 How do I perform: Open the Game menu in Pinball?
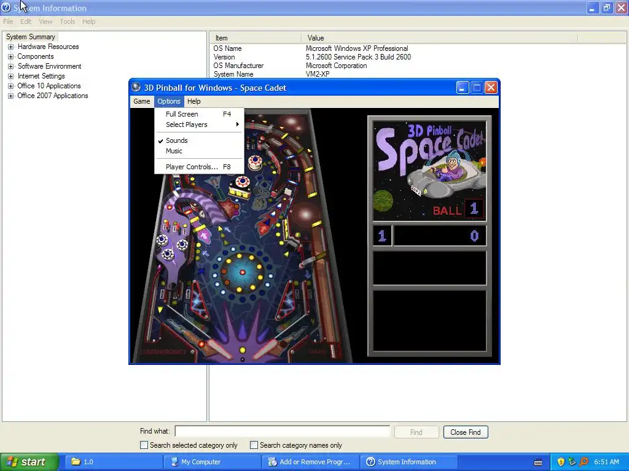pos(142,101)
